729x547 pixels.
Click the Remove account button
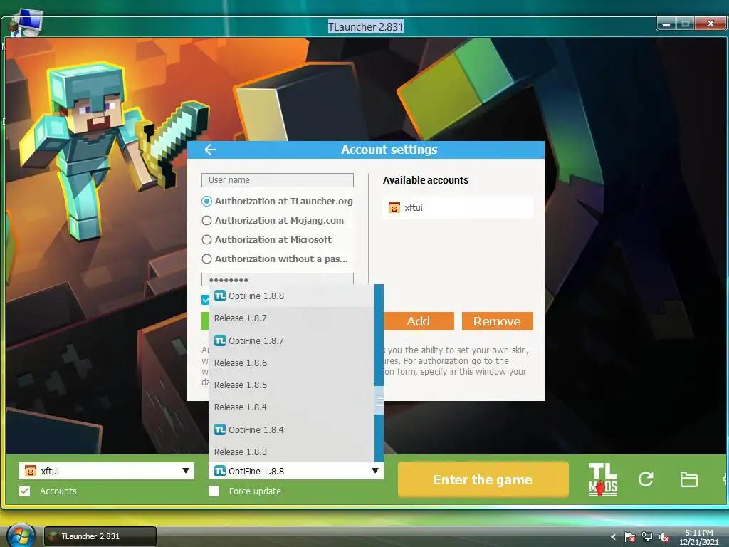(x=497, y=321)
